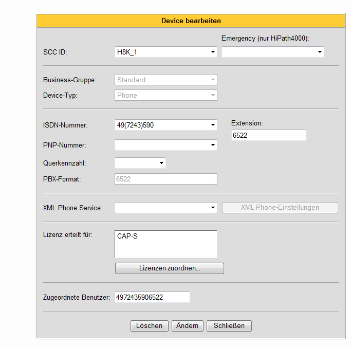This screenshot has width=351, height=347.
Task: Open the PNP-Nummer dropdown
Action: tap(166, 145)
